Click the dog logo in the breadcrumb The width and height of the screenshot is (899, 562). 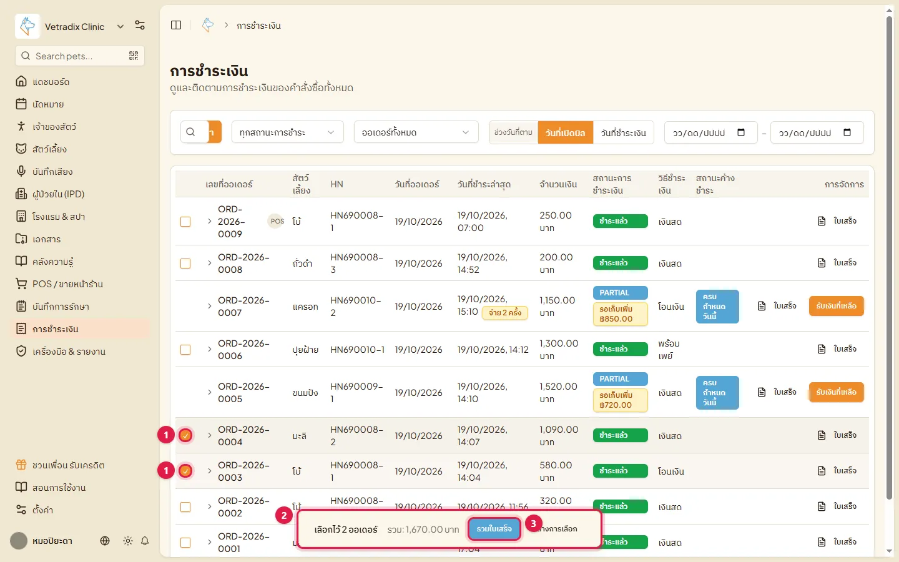click(x=208, y=25)
